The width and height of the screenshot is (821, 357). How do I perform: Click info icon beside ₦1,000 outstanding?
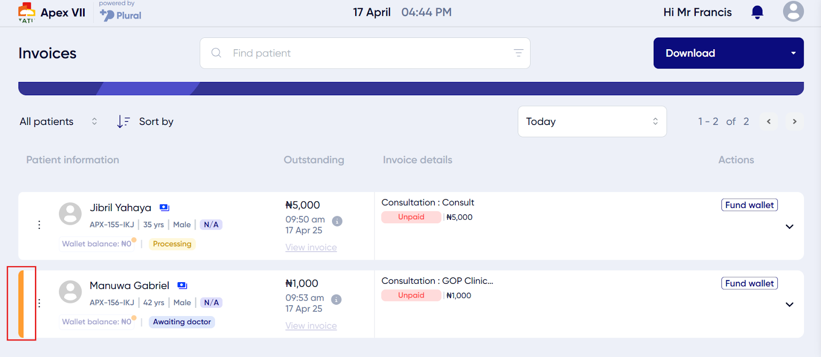[336, 300]
